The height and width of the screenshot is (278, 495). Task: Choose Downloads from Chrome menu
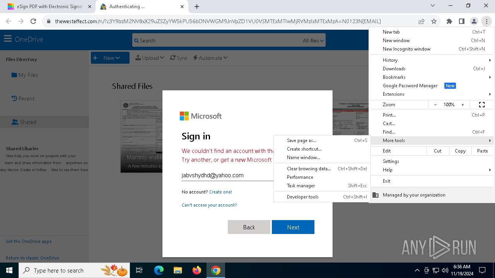pos(432,69)
